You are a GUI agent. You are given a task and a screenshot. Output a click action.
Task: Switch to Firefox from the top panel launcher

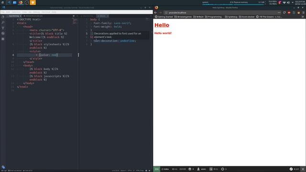coord(21,2)
